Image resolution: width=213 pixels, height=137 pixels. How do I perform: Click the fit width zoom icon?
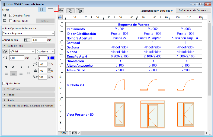[x=74, y=133]
